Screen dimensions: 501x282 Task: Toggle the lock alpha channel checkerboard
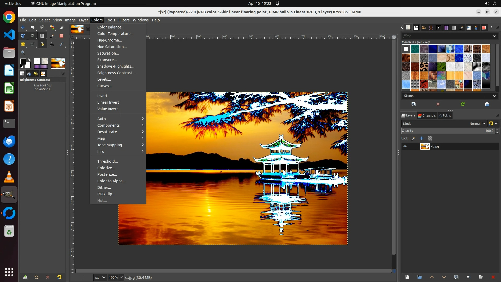pyautogui.click(x=430, y=138)
